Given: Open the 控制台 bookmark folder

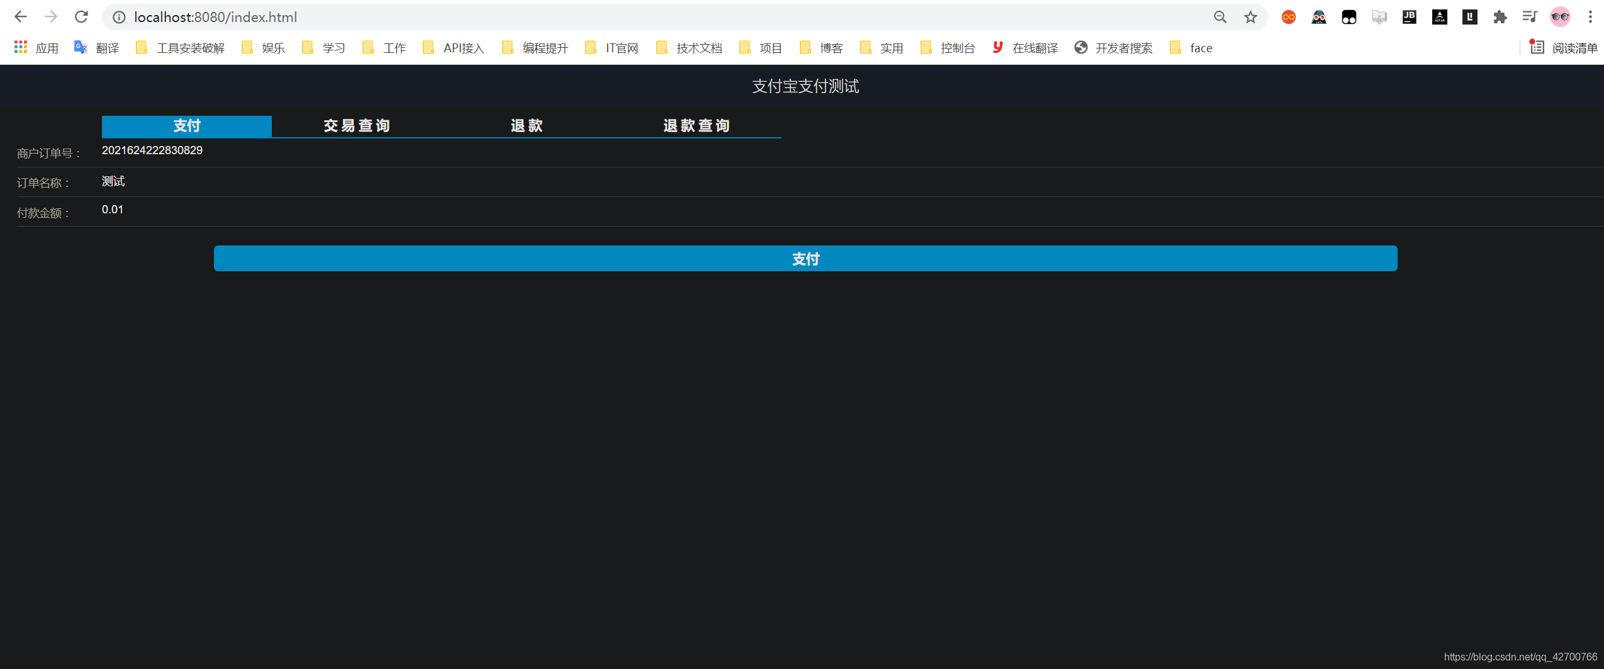Looking at the screenshot, I should 947,48.
